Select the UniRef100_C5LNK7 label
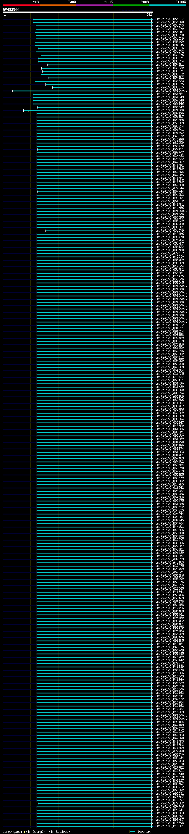This screenshot has height=834, width=189. [169, 243]
